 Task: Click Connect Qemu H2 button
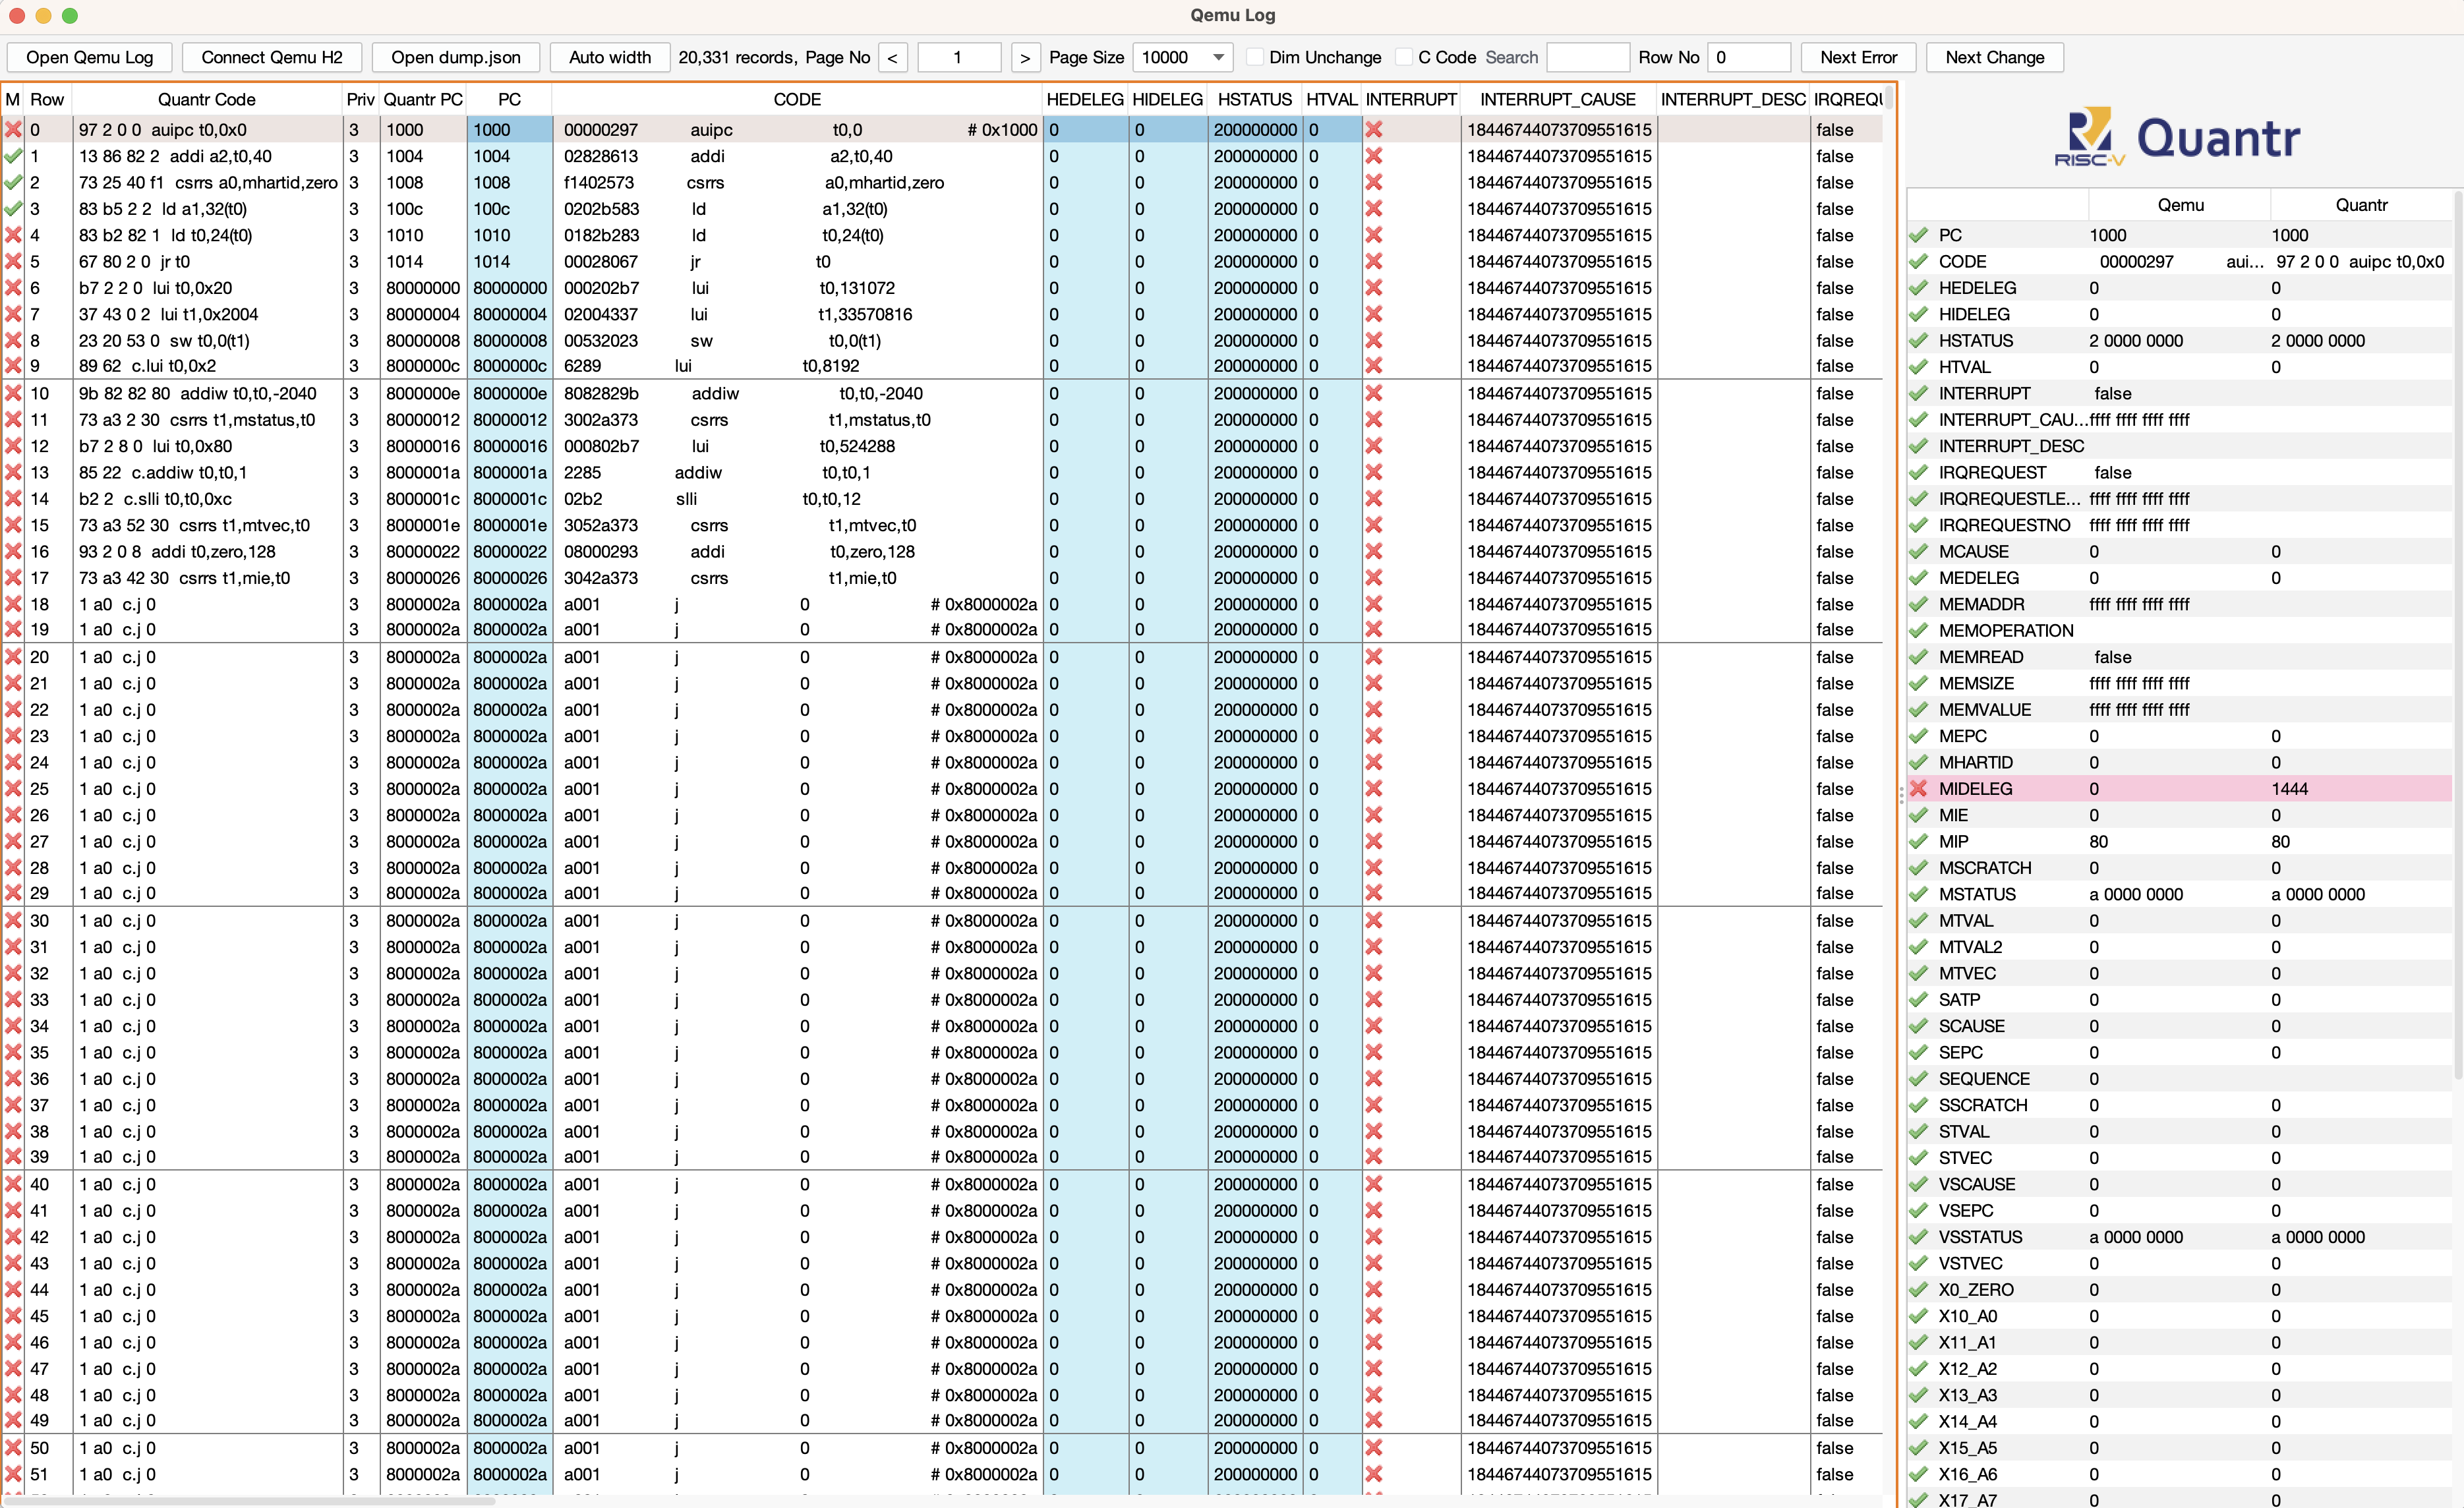point(272,57)
